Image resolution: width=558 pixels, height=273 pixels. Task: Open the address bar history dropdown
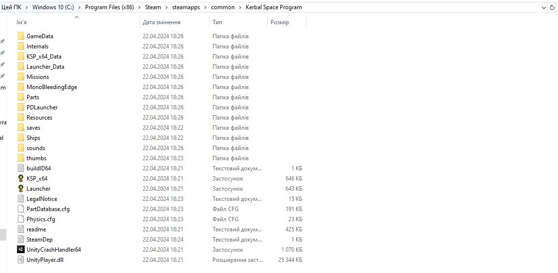pos(544,7)
